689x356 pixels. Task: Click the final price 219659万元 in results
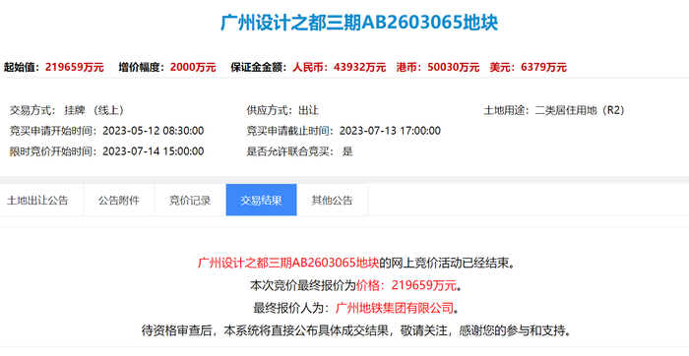pos(424,285)
